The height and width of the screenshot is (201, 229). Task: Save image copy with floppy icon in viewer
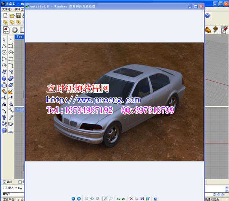142,199
